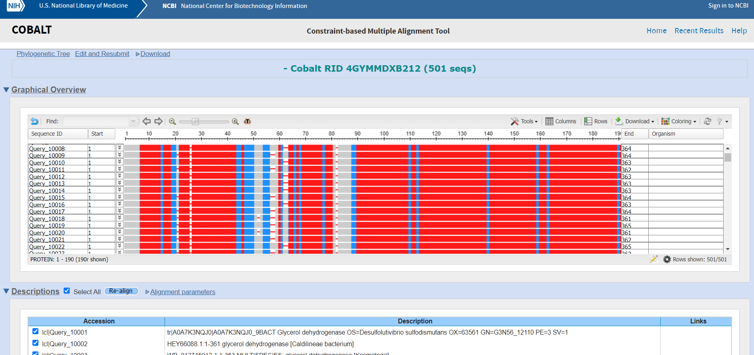Open the Tools dropdown menu
The image size is (754, 355).
(524, 121)
